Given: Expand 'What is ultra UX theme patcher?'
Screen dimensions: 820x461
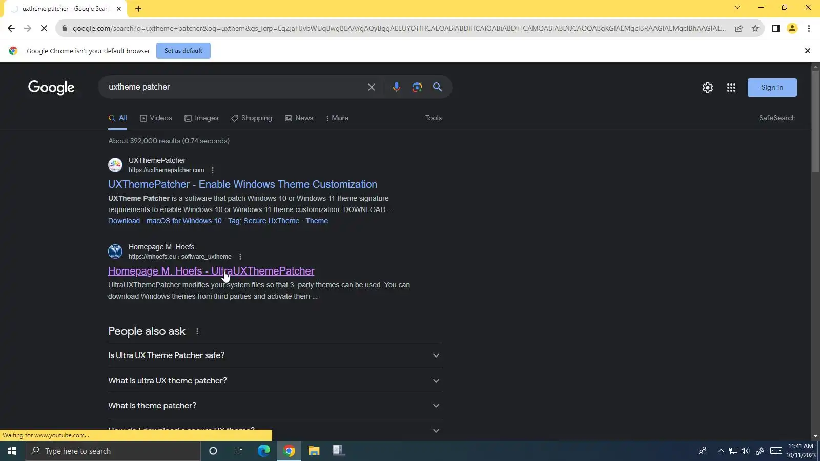Looking at the screenshot, I should coord(275,381).
